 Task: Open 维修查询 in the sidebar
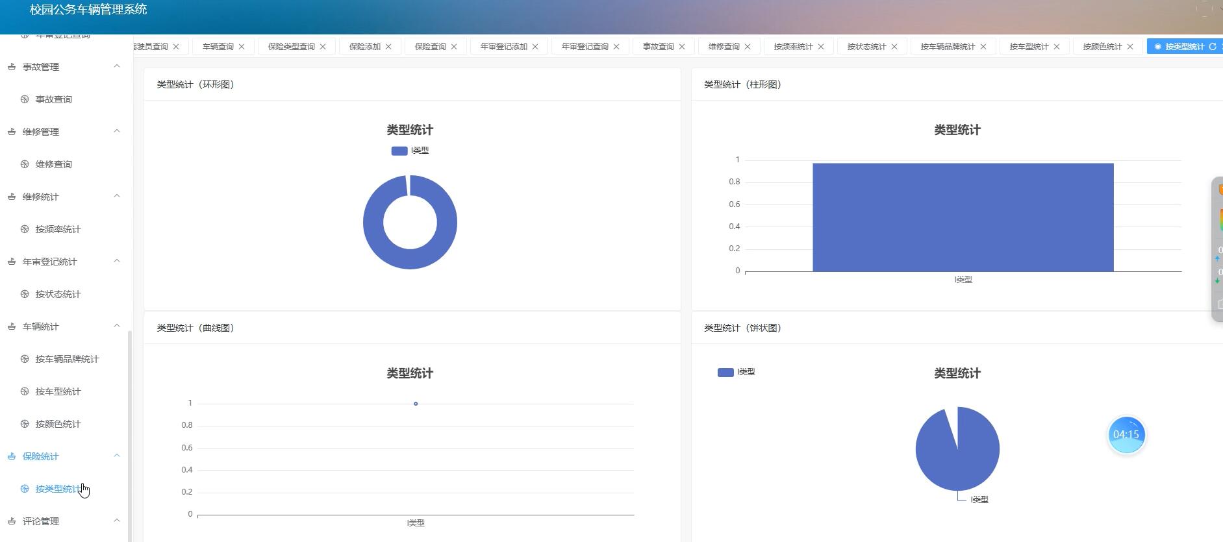point(53,164)
